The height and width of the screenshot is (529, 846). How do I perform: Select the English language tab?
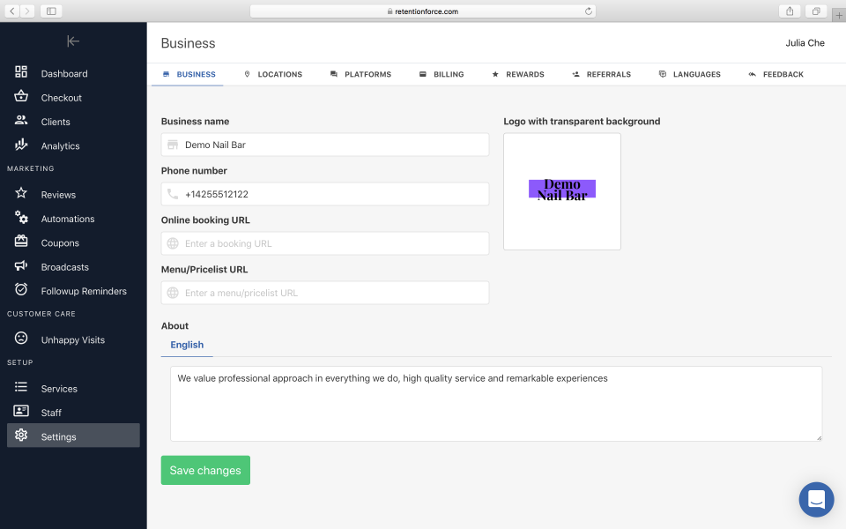coord(187,345)
